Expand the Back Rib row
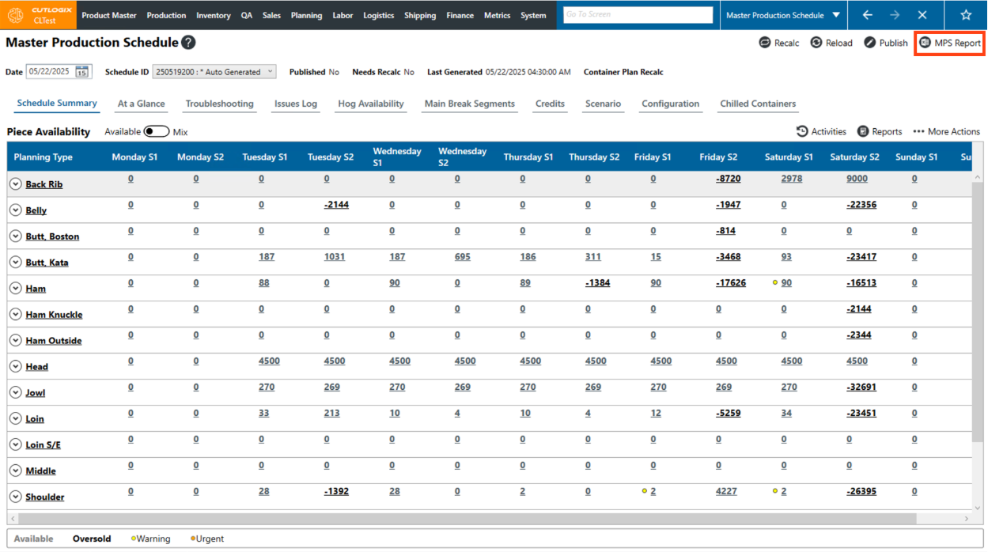 coord(15,184)
